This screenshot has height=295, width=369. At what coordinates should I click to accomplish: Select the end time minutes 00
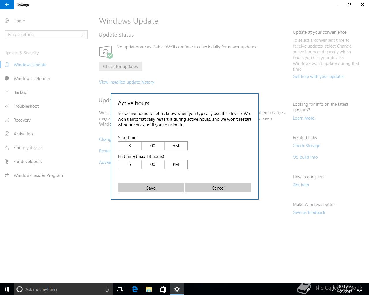tap(153, 164)
